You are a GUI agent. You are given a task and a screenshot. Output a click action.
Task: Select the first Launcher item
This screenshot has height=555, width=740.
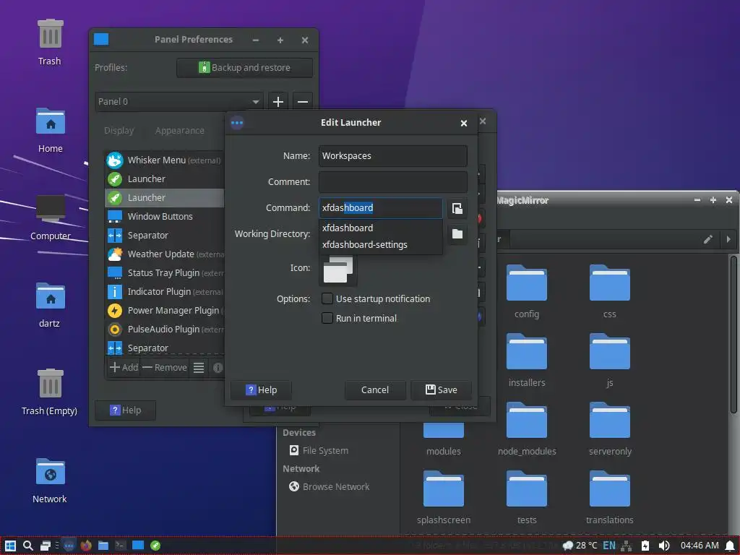coord(164,179)
